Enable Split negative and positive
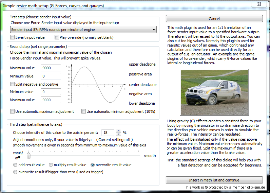 click(13, 84)
